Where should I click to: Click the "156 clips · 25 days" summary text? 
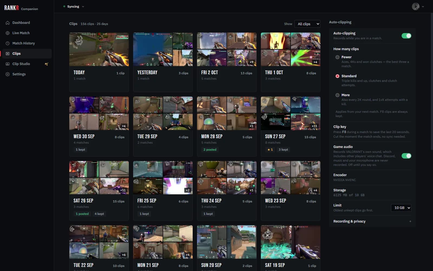tap(94, 24)
